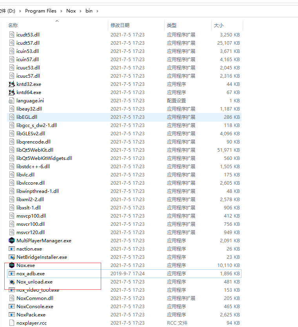This screenshot has width=298, height=327.
Task: Click the NetBridgeInstaller.exe shield icon
Action: click(x=12, y=257)
